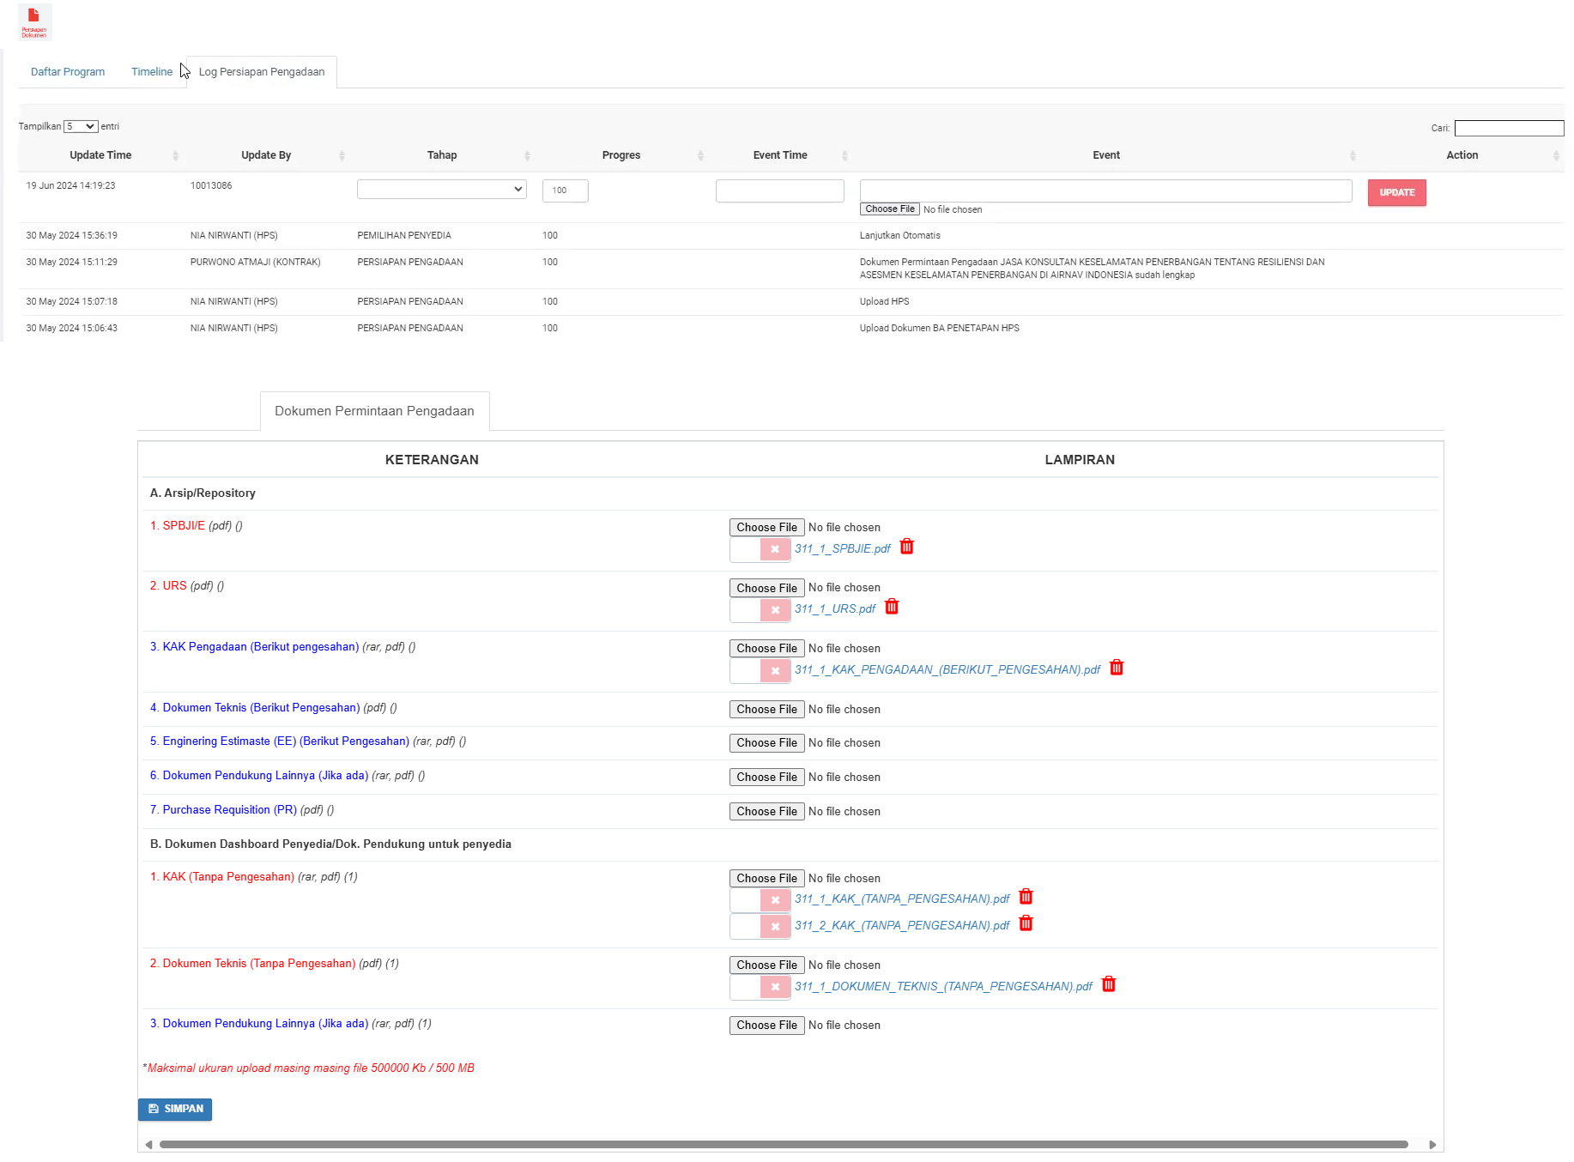Image resolution: width=1574 pixels, height=1162 pixels.
Task: Remove 311_1_KAK_PENGADAAN file using trash icon
Action: pyautogui.click(x=1116, y=669)
